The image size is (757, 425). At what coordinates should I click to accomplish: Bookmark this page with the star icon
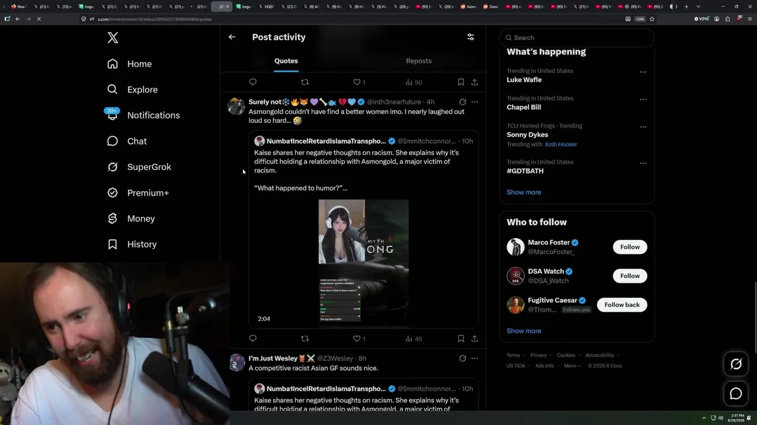(x=652, y=19)
